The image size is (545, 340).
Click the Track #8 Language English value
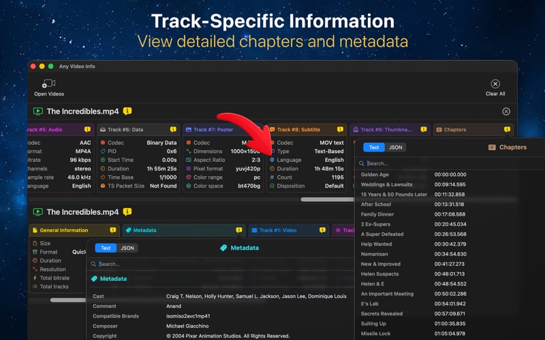(x=334, y=160)
